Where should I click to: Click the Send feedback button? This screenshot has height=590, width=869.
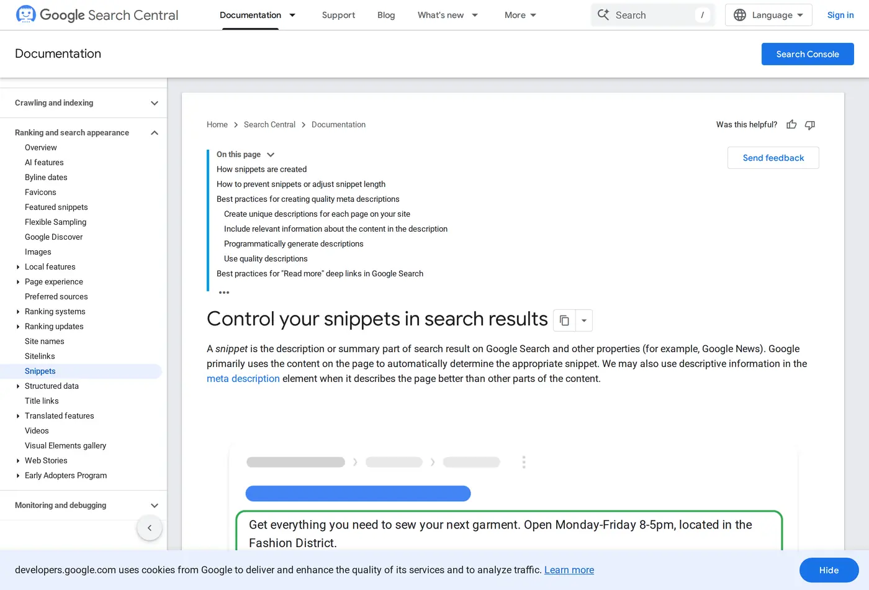[x=773, y=158]
